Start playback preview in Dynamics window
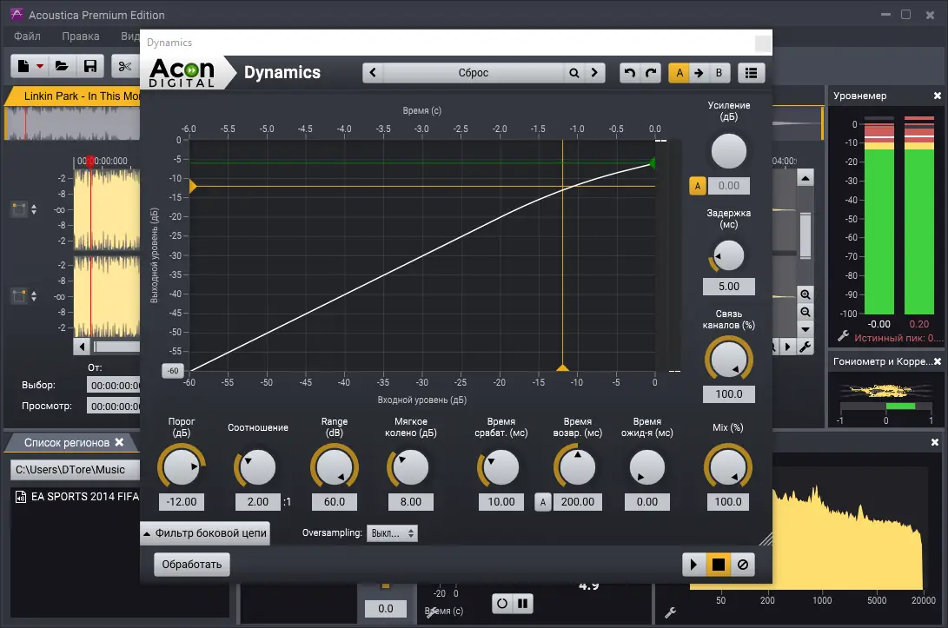948x628 pixels. tap(693, 565)
